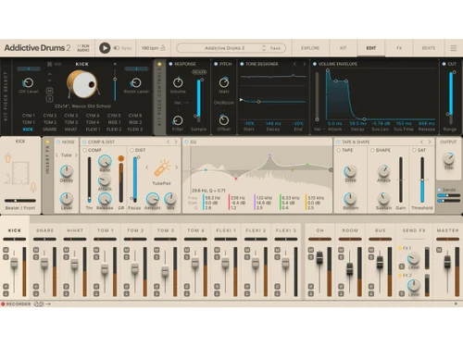This screenshot has width=463, height=347.
Task: Select next distortion type after TubePair
Action: pyautogui.click(x=177, y=167)
